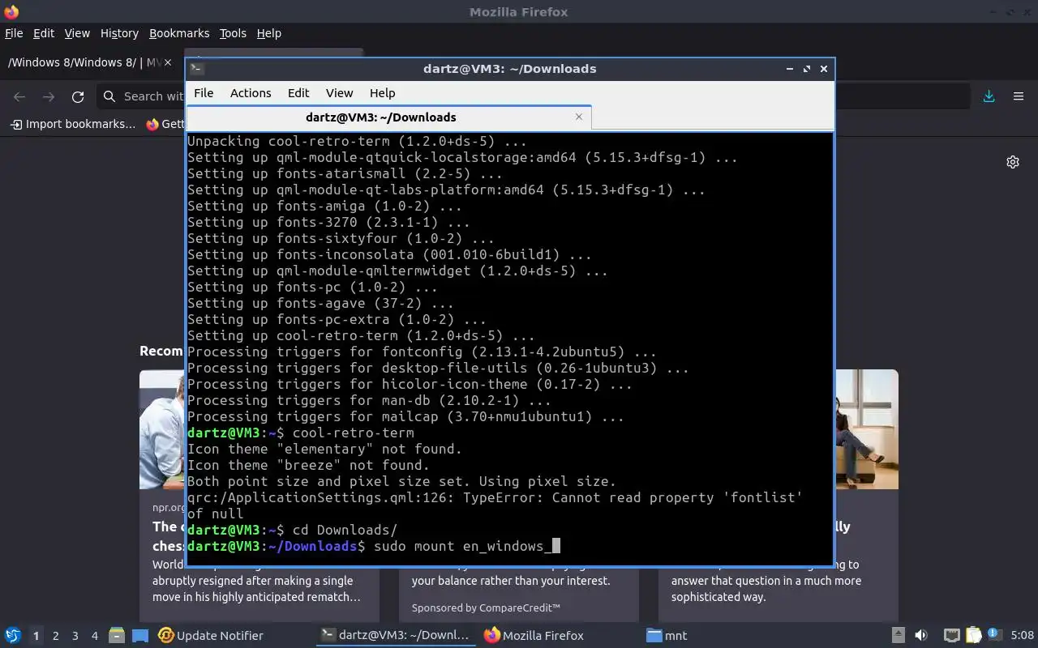Switch to terminal taskbar entry
Viewport: 1038px width, 648px height.
pyautogui.click(x=395, y=636)
